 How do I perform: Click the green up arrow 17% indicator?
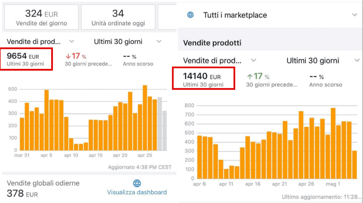[258, 76]
